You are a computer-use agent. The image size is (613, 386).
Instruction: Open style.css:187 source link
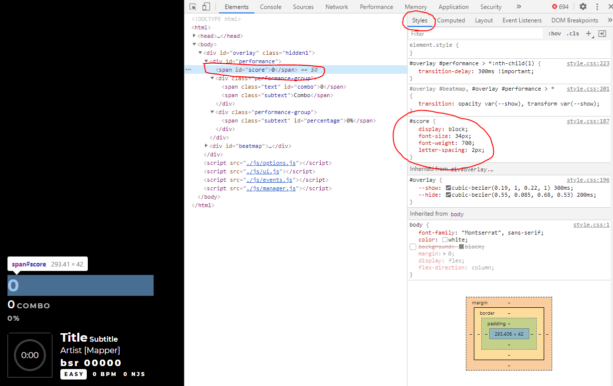click(x=588, y=121)
